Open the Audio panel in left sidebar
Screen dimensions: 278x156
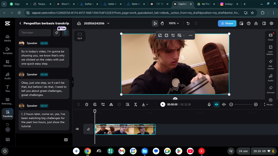pyautogui.click(x=8, y=76)
